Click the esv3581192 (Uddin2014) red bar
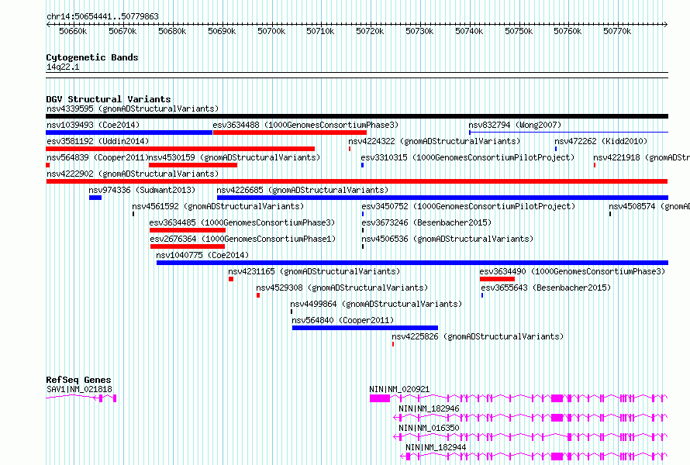The image size is (690, 465). (x=180, y=149)
